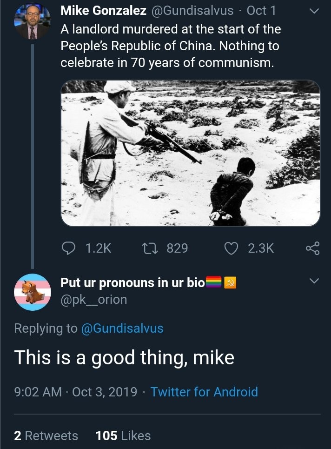View the 2 Retweets list
Image resolution: width=331 pixels, height=449 pixels.
pyautogui.click(x=46, y=436)
